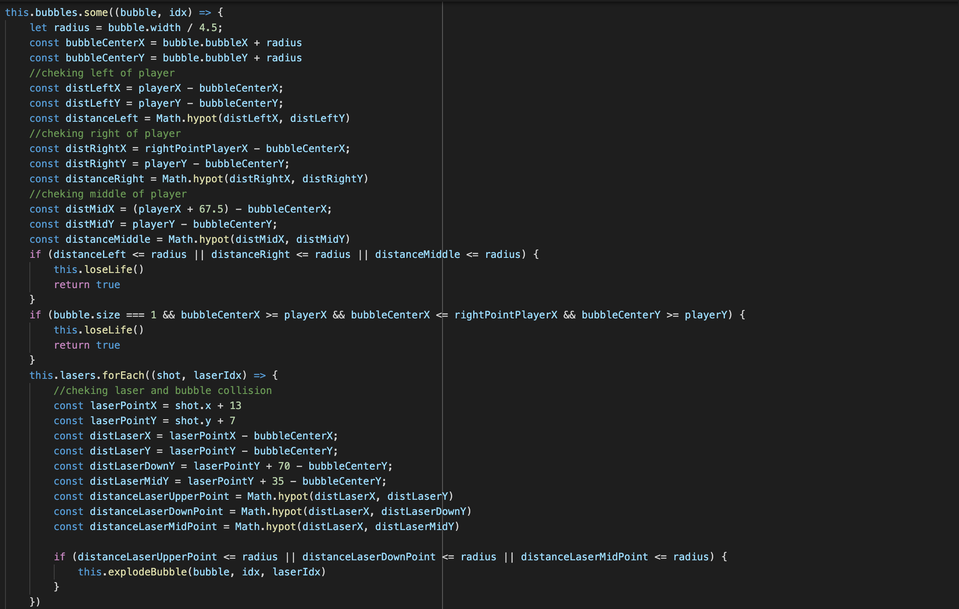Click the comment 'cheking middle of player'
959x609 pixels.
[108, 194]
